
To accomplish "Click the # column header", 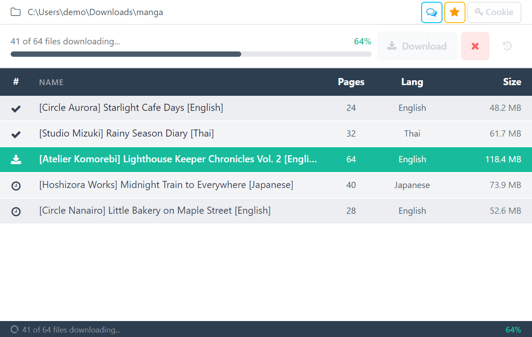I will (16, 82).
